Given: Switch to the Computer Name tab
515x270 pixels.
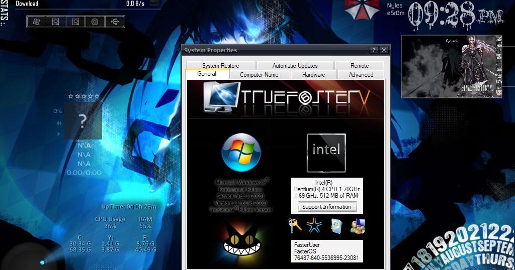Looking at the screenshot, I should 259,75.
